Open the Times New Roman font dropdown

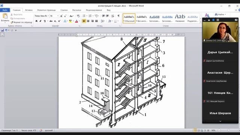pos(48,16)
